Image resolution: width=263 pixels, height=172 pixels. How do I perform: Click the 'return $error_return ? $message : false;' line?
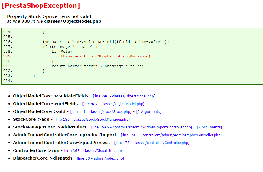[x=98, y=66]
